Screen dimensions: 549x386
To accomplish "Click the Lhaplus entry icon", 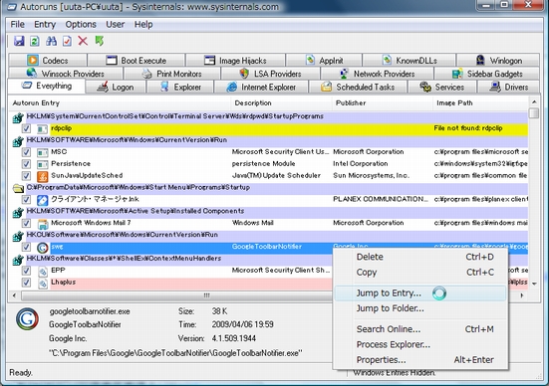I will (43, 283).
